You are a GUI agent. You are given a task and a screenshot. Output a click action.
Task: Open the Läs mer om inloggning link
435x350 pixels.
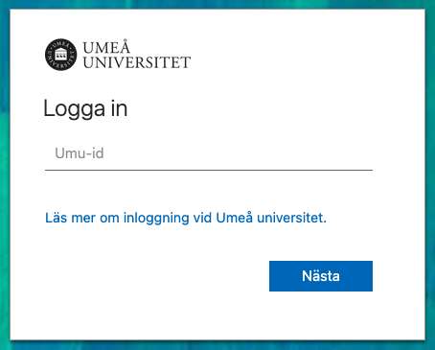tap(186, 218)
